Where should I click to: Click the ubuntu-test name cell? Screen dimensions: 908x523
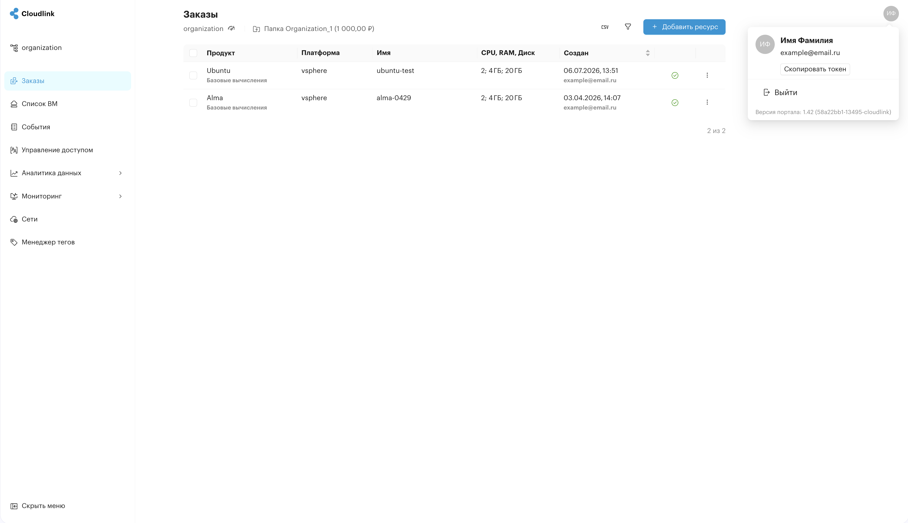[x=395, y=71]
